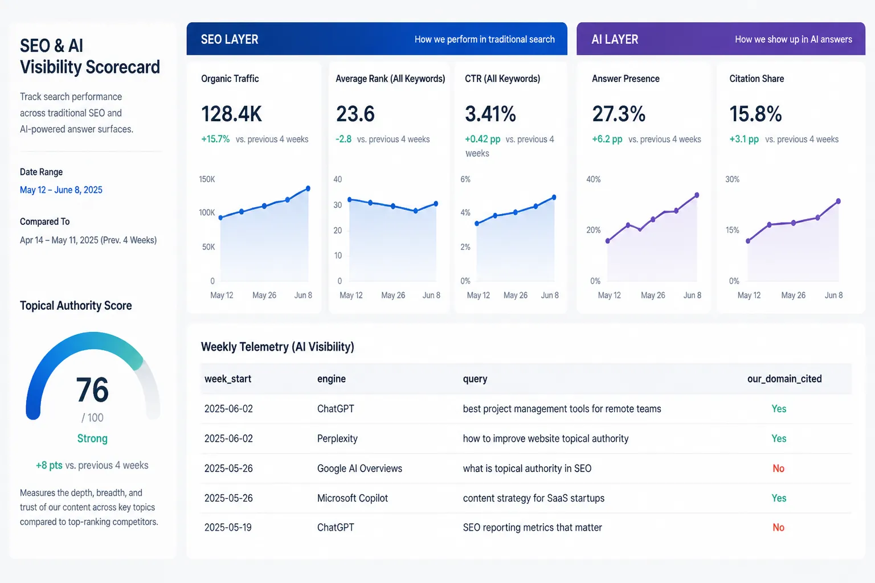Click the CTR trend chart

[510, 237]
